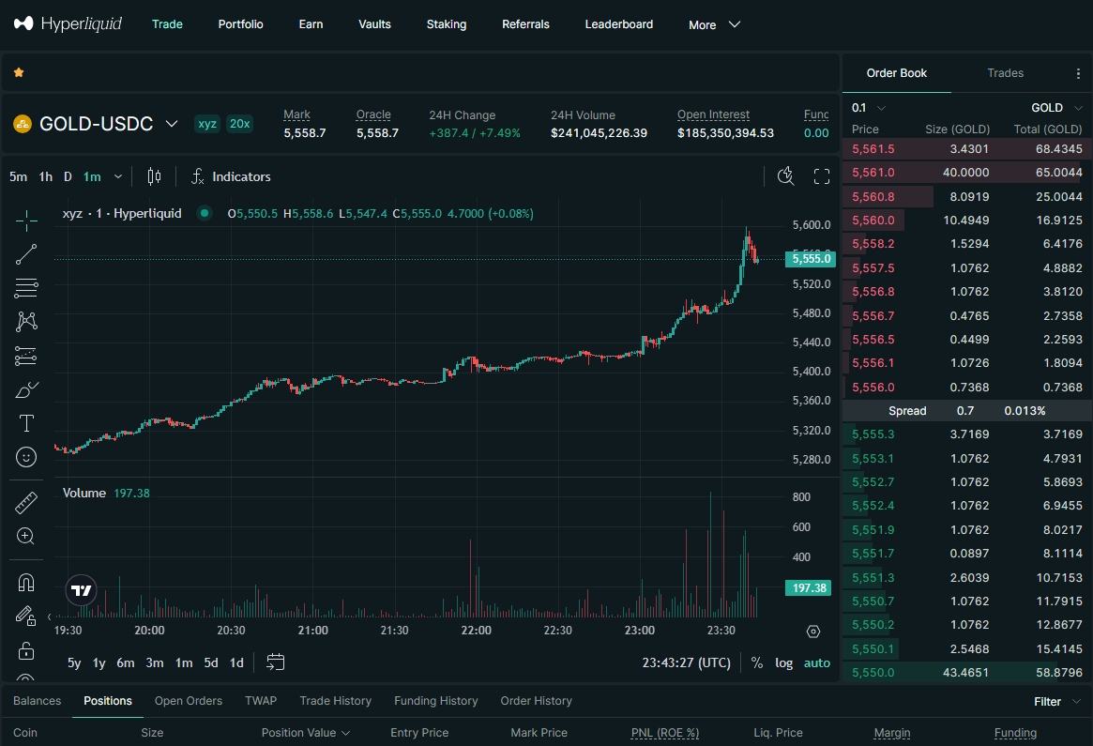The image size is (1093, 746).
Task: Open the Indicators menu
Action: coord(231,176)
